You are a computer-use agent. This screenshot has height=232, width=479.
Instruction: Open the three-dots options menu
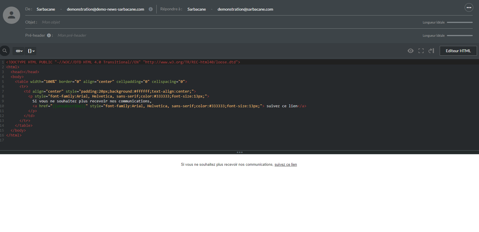[469, 7]
